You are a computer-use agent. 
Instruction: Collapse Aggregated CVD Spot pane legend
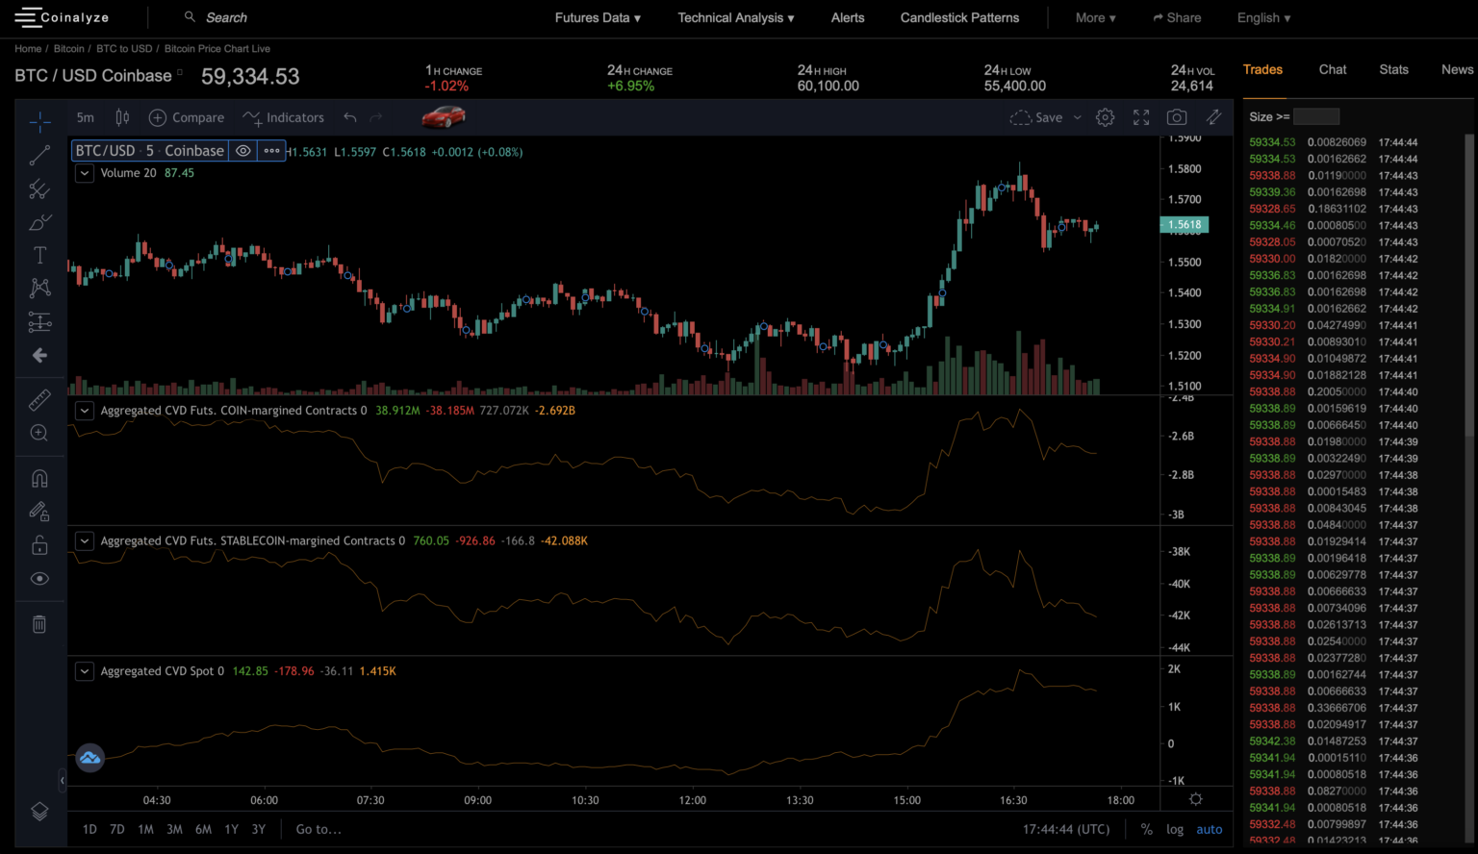tap(85, 671)
